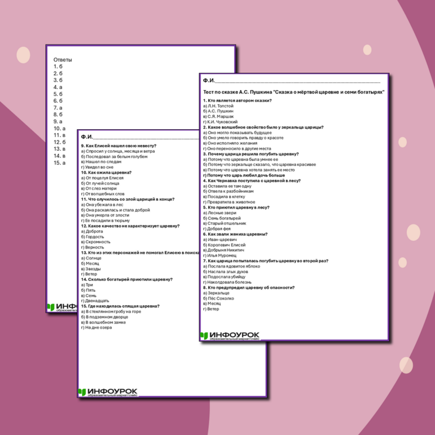Click question 1 'Кто является автором сказки?'
The height and width of the screenshot is (435, 435).
[x=237, y=100]
